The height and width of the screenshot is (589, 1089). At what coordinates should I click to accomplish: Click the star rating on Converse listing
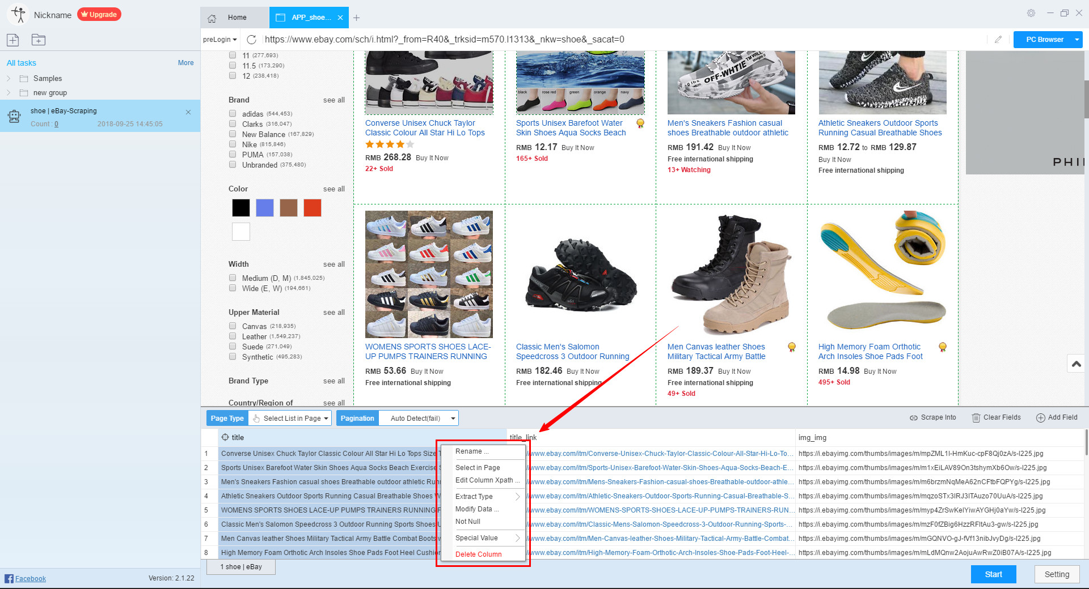coord(390,144)
